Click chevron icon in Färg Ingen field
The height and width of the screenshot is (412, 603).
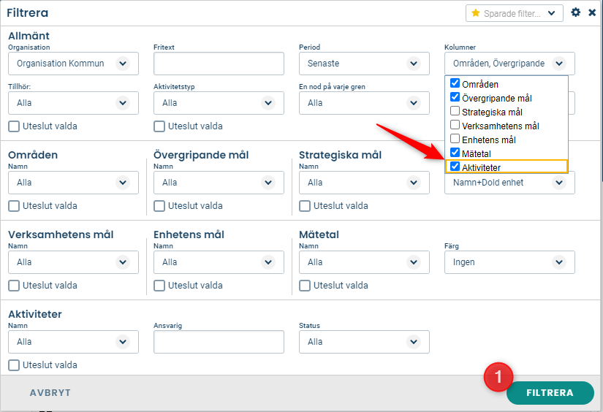[558, 262]
